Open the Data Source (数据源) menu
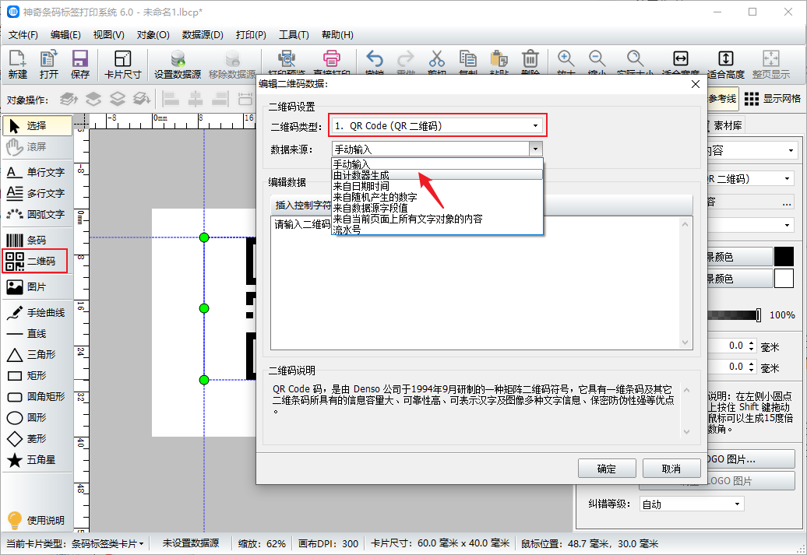The image size is (807, 555). pyautogui.click(x=203, y=35)
